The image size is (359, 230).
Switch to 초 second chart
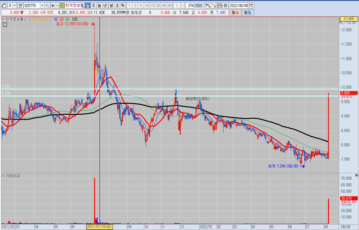117,5
